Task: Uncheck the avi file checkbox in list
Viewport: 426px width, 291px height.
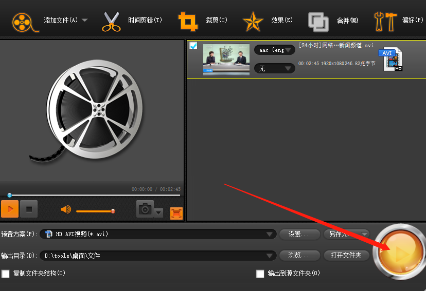Action: click(193, 46)
